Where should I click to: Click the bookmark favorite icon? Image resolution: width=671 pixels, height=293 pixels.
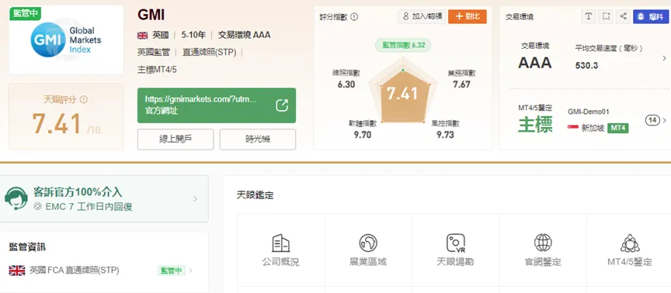click(606, 16)
